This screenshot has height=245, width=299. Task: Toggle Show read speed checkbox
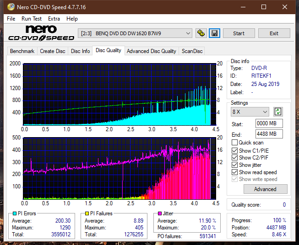(234, 172)
